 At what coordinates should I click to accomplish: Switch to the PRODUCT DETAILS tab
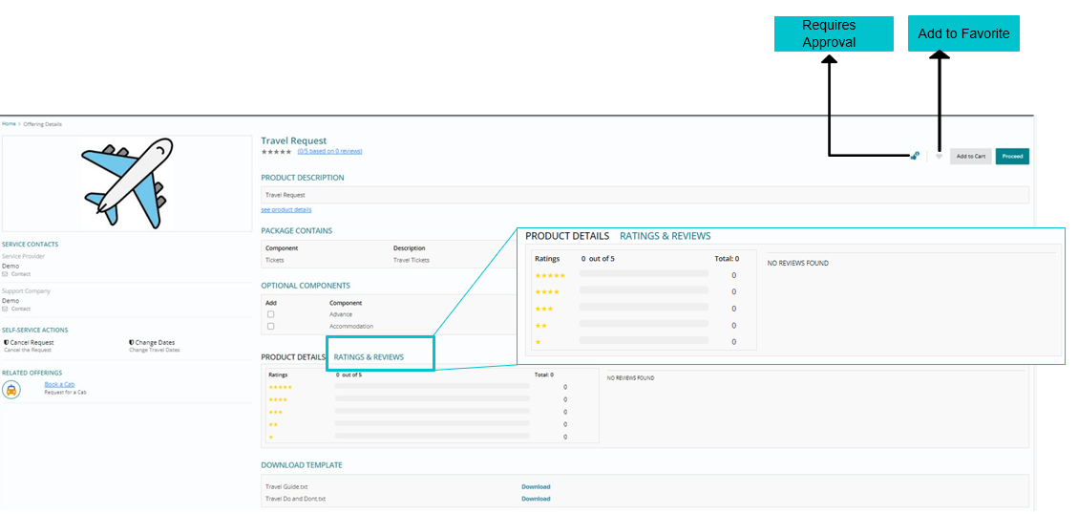293,357
